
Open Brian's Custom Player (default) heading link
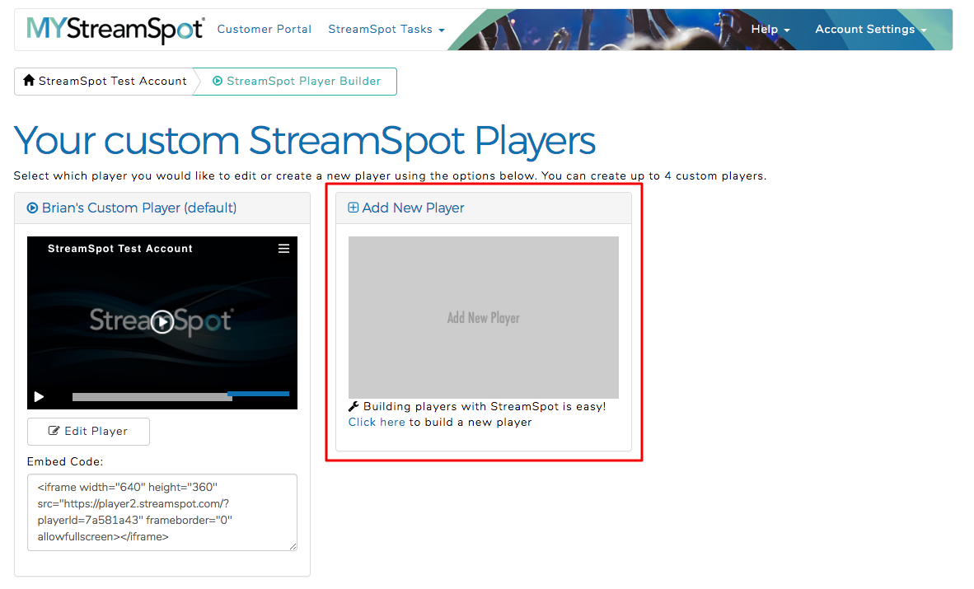(x=139, y=208)
